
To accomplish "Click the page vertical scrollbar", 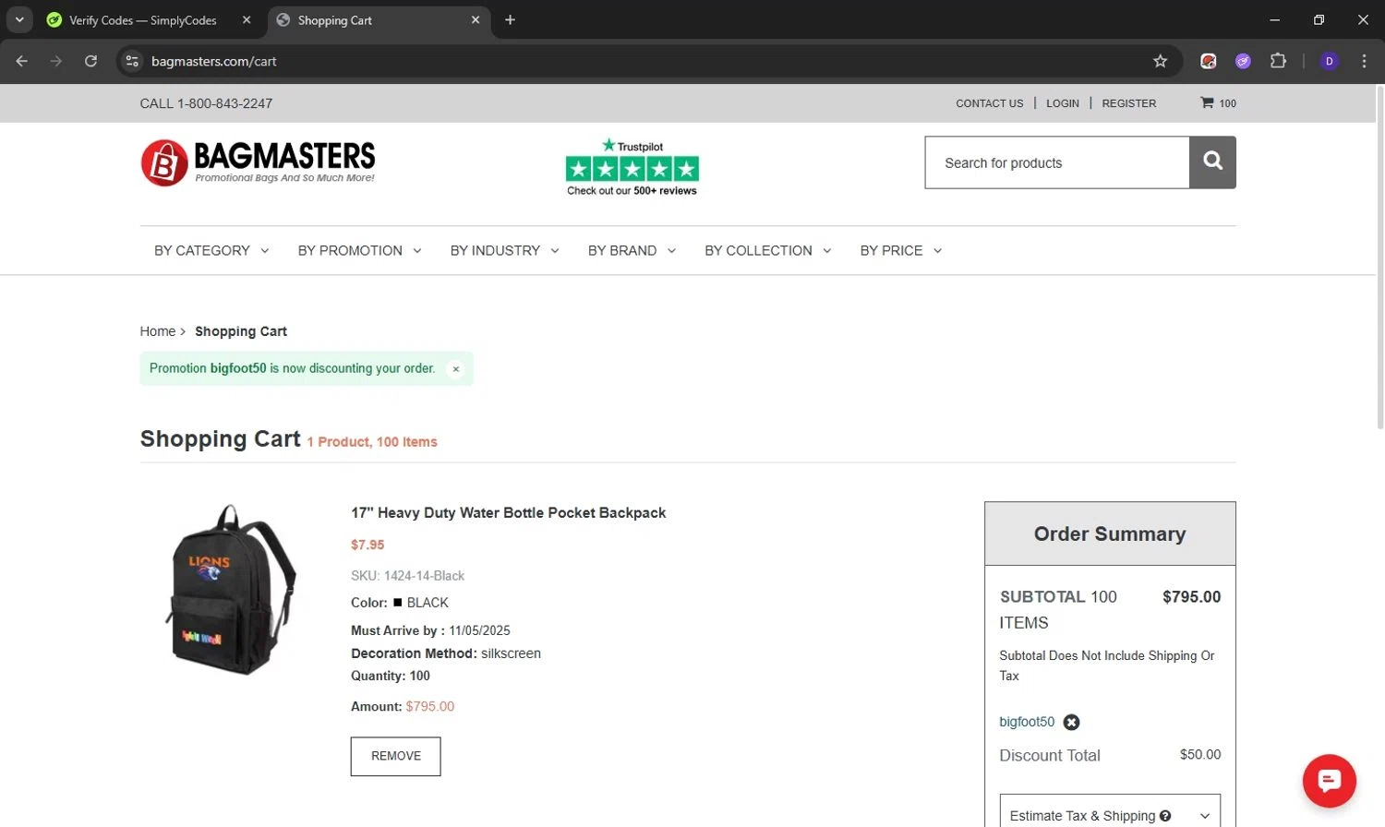I will pos(1380,258).
